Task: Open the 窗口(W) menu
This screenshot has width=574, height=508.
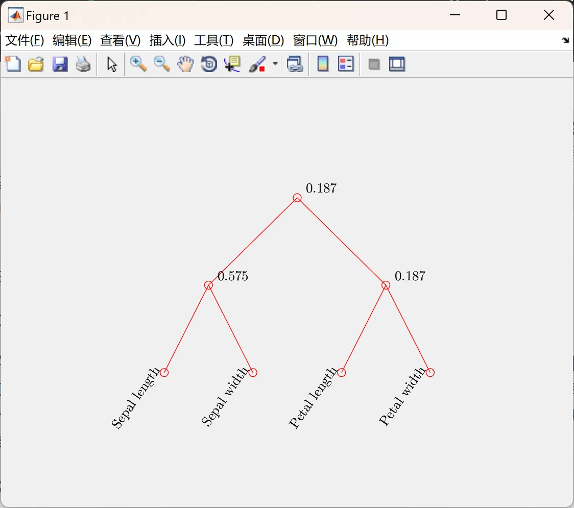Action: (315, 40)
